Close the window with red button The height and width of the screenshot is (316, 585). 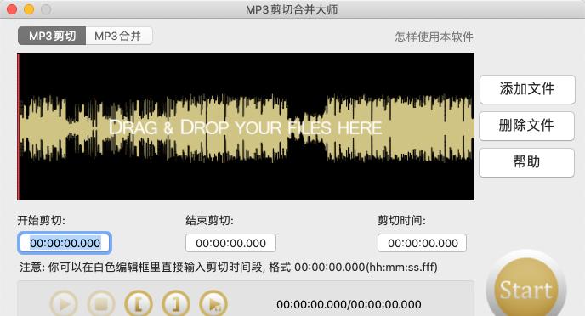(12, 9)
